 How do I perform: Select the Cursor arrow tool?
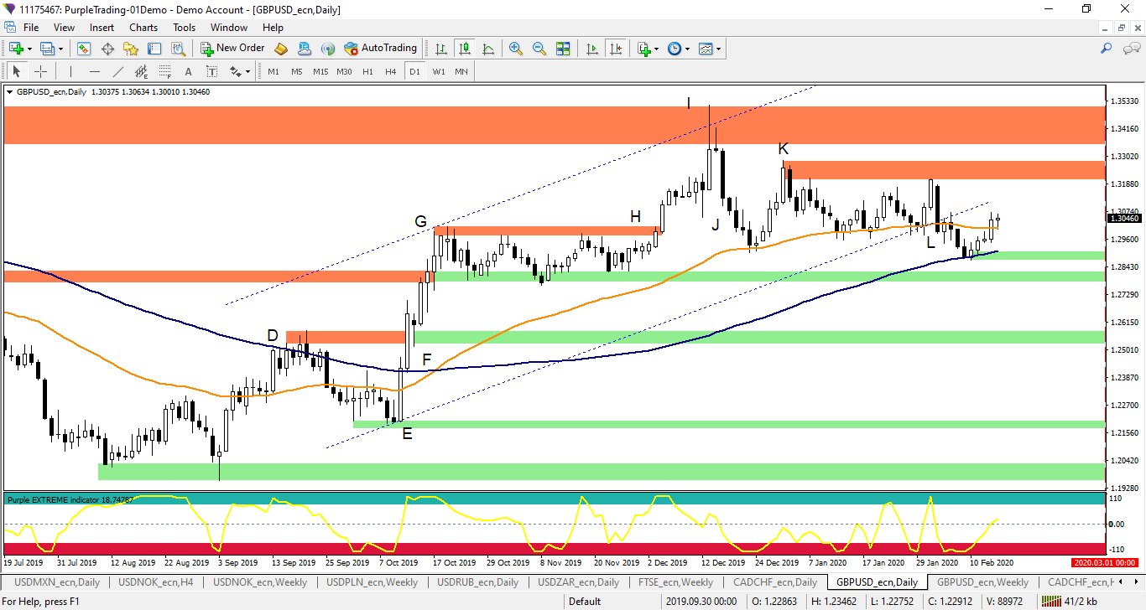tap(17, 71)
